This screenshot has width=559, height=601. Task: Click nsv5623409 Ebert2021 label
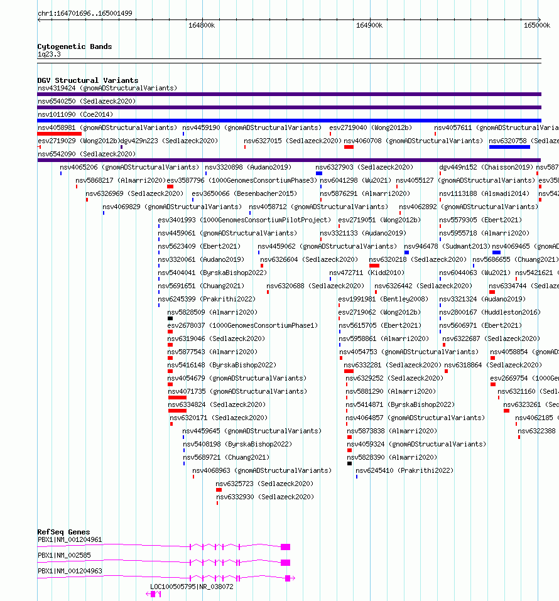pos(199,246)
